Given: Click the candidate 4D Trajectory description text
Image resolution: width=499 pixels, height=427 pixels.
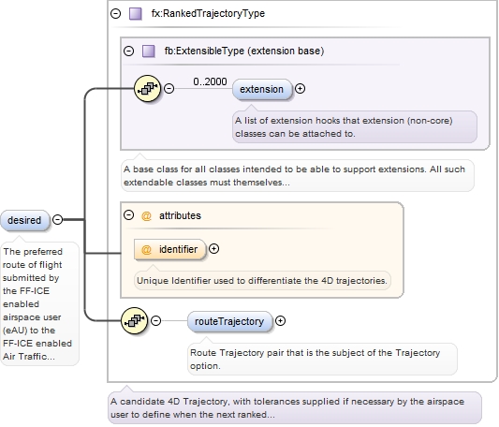Looking at the screenshot, I should click(287, 408).
